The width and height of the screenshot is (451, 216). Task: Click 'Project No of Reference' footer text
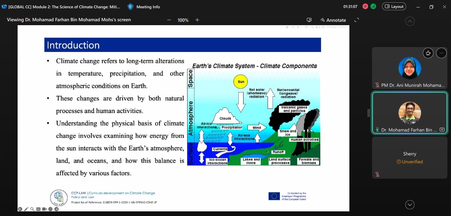tap(114, 202)
